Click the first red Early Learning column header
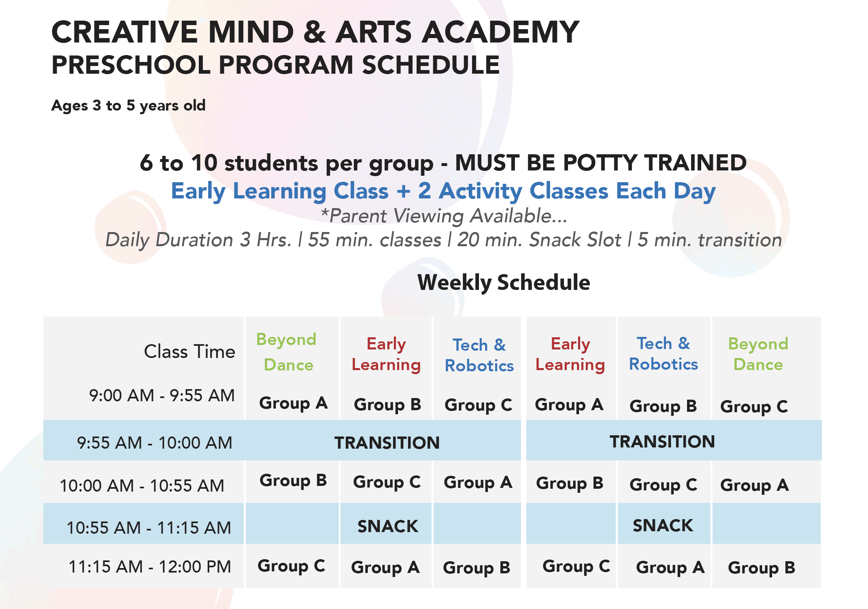 pos(386,354)
